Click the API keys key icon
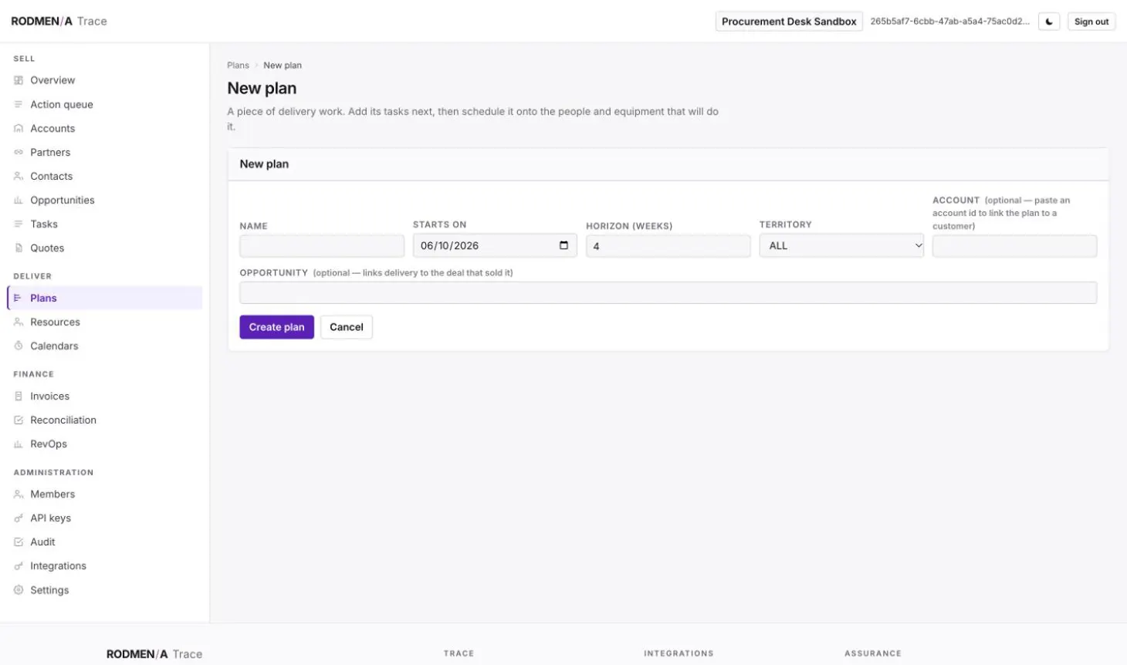The height and width of the screenshot is (665, 1127). point(19,518)
